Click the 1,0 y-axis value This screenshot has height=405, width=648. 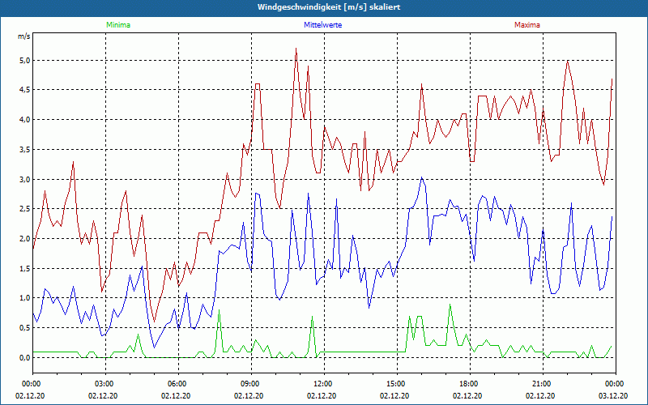[x=25, y=298]
